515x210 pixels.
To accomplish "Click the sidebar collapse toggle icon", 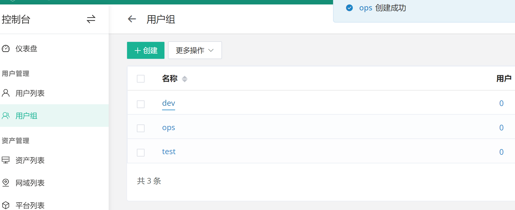I will (x=91, y=19).
